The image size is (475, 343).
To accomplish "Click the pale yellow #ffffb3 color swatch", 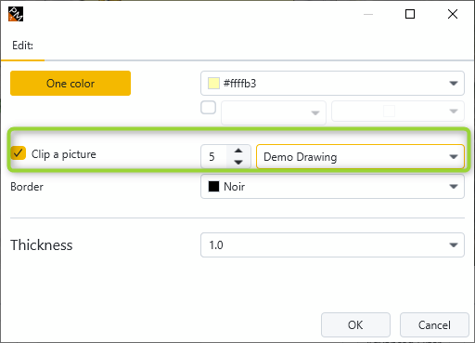I will coord(213,84).
